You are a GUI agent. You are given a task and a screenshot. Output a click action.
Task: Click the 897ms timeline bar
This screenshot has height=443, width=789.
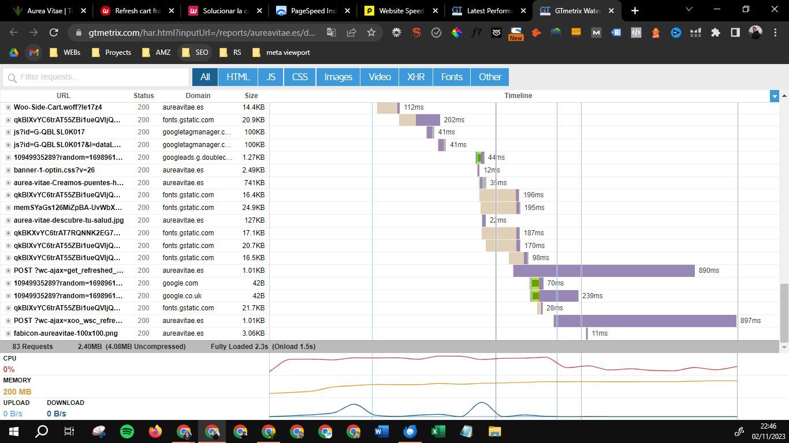click(645, 321)
